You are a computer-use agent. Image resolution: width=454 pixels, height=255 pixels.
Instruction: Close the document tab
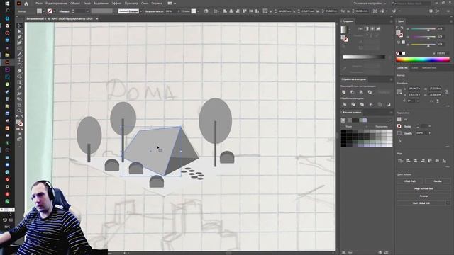[97, 18]
